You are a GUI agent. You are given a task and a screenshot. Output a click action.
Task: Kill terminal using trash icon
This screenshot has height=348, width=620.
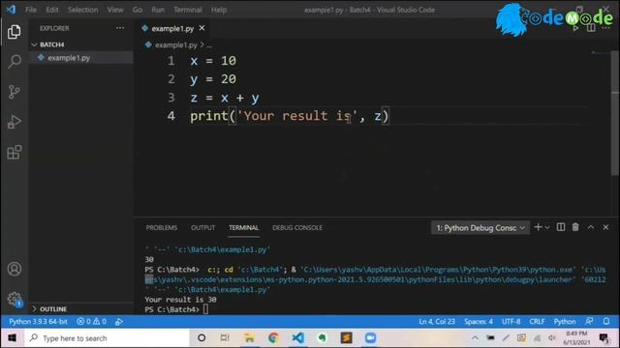click(x=575, y=227)
